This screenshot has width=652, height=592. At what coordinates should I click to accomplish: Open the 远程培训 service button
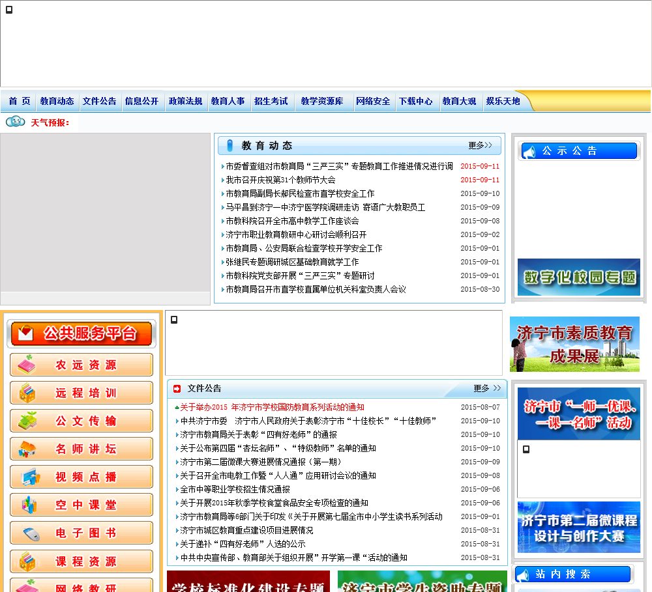tap(81, 393)
